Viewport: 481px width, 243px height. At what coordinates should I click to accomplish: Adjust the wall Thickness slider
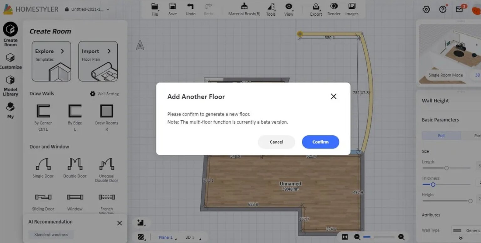(433, 185)
